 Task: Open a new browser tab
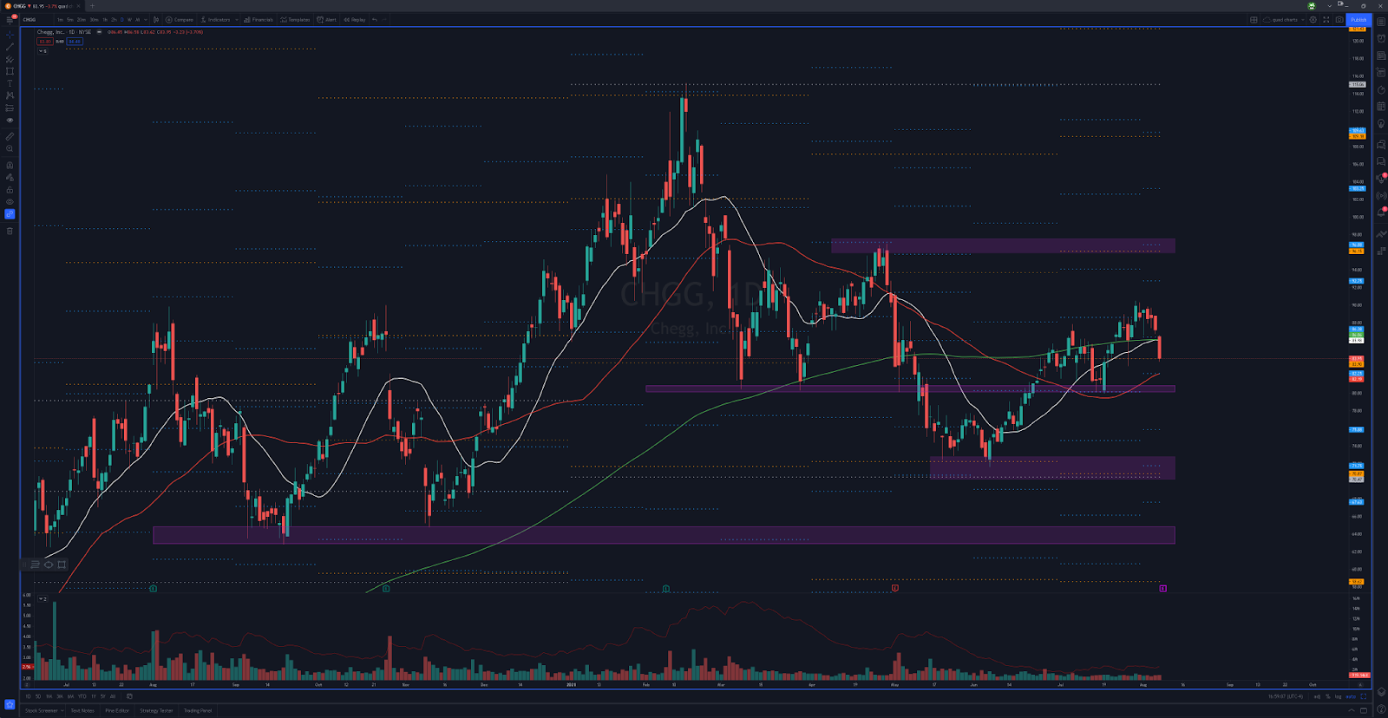tap(92, 6)
